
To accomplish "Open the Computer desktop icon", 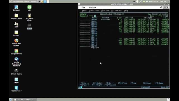I will click(16, 8).
